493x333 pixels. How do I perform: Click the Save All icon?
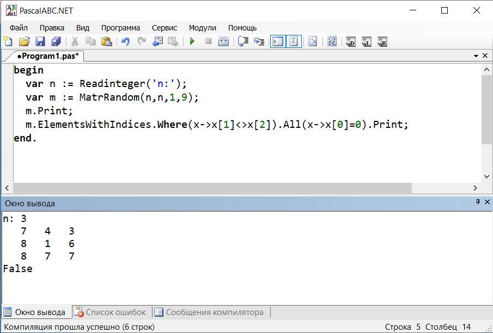56,41
